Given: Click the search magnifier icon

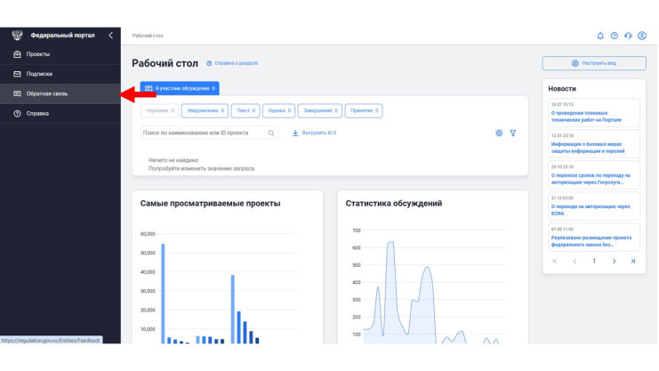Looking at the screenshot, I should click(272, 133).
